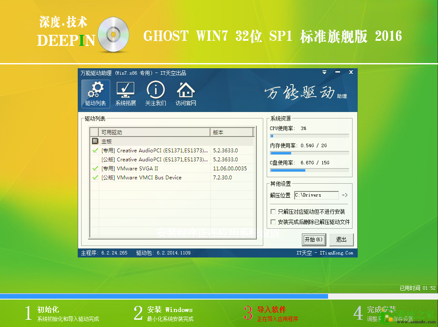Viewport: 438px width, 327px height.
Task: Click the installer progress bar at bottom
Action: pos(219,296)
